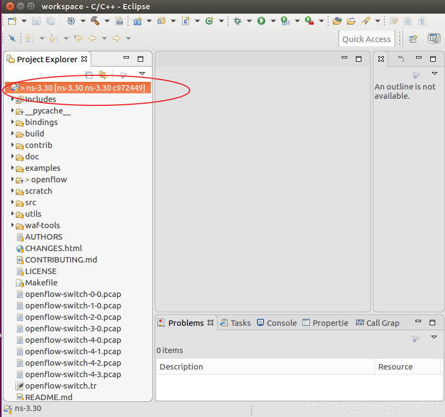Click the New C source file icon

(186, 21)
